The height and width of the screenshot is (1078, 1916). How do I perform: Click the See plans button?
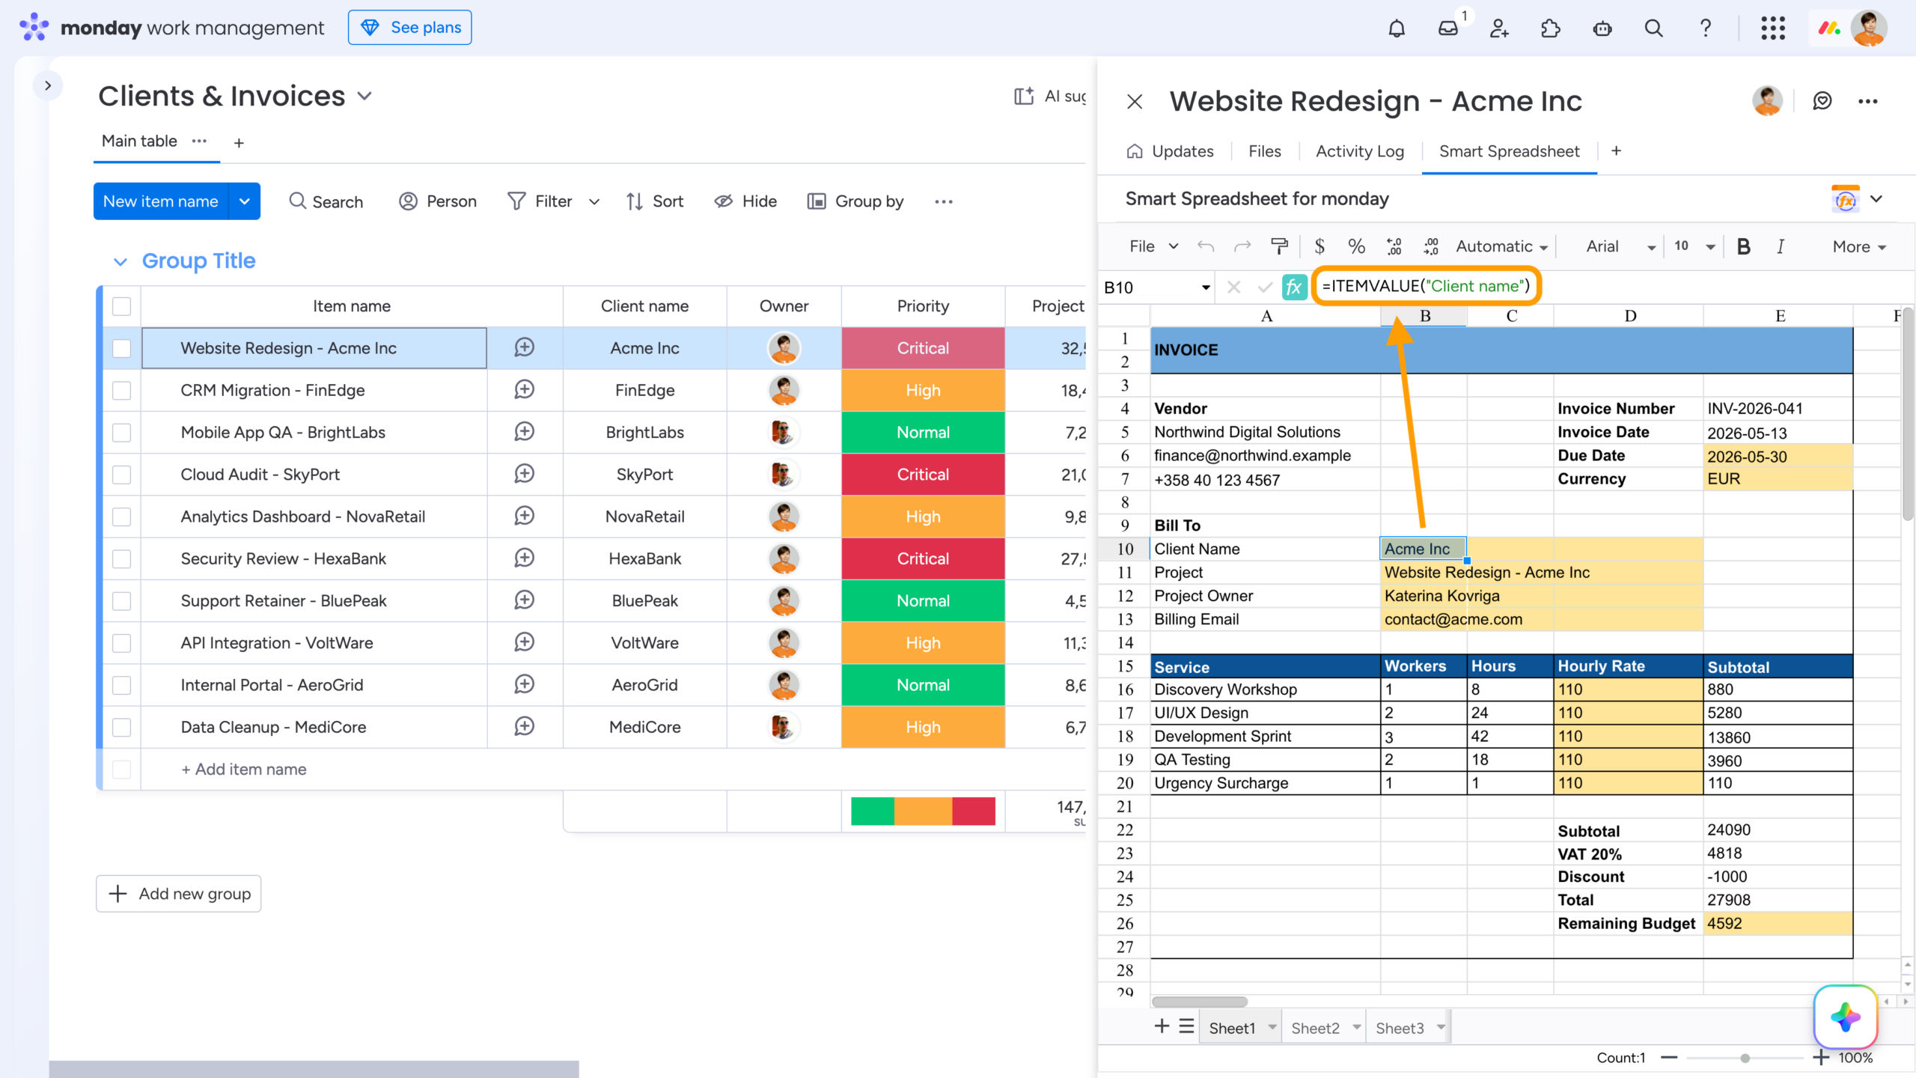pyautogui.click(x=409, y=28)
